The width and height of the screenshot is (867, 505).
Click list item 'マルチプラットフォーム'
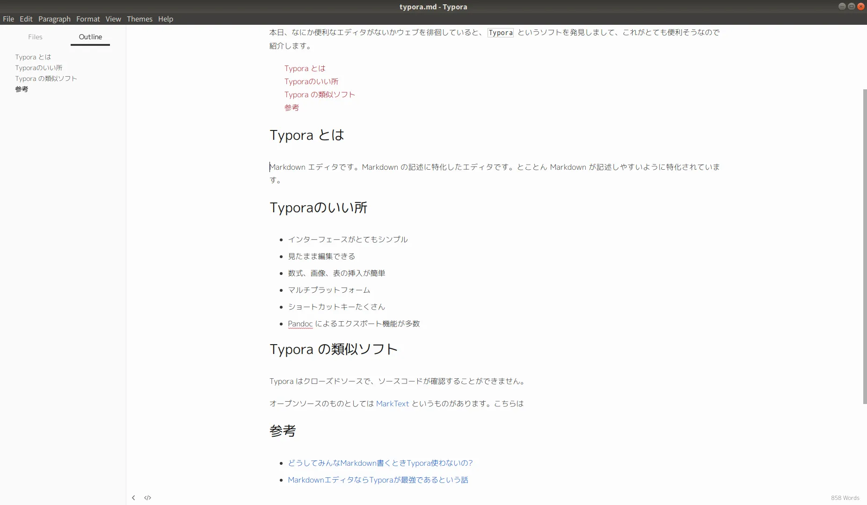(x=329, y=290)
